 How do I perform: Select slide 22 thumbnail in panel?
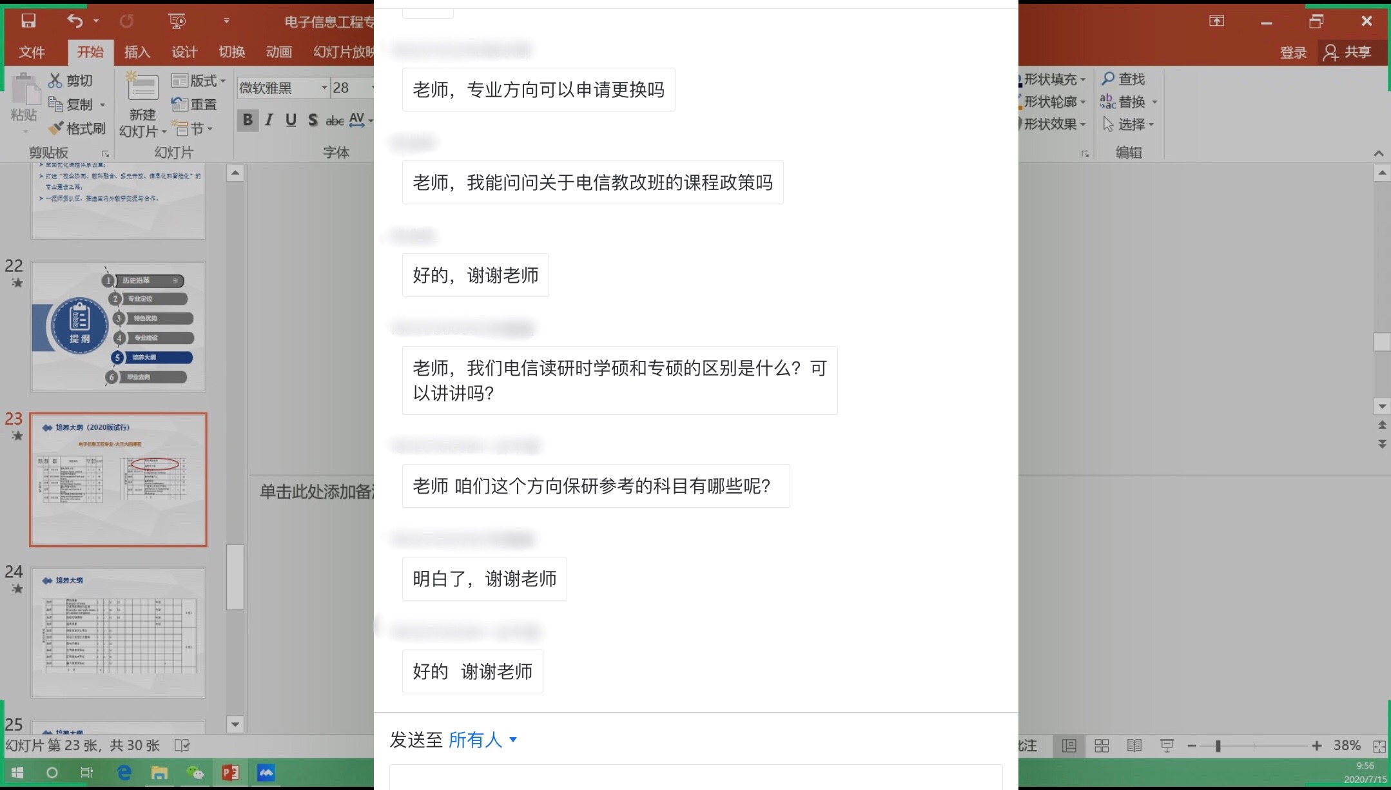118,327
